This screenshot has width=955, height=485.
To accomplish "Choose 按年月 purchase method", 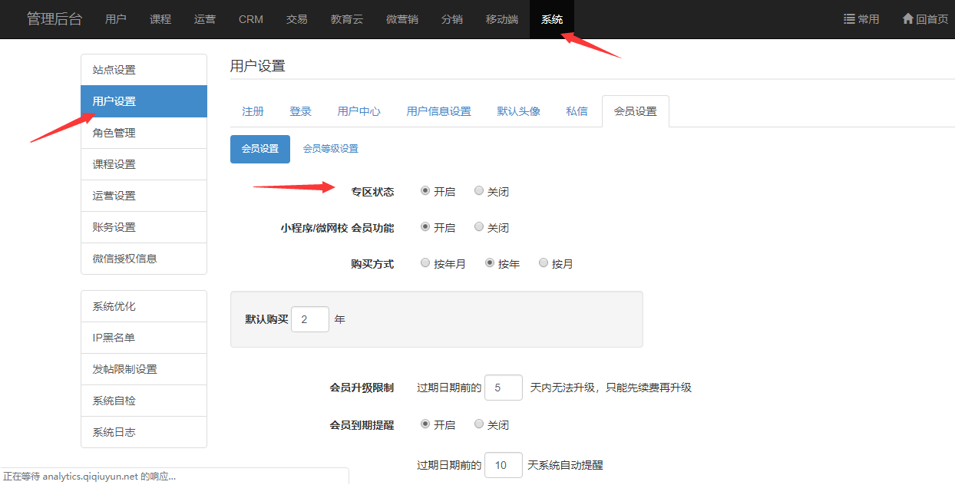I will point(425,263).
